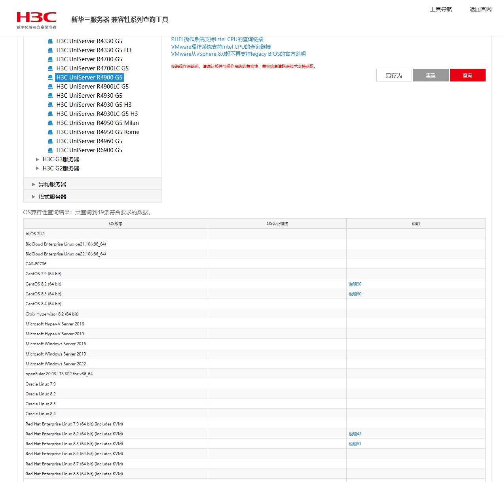Expand the 异构服务器 section arrow

click(34, 184)
